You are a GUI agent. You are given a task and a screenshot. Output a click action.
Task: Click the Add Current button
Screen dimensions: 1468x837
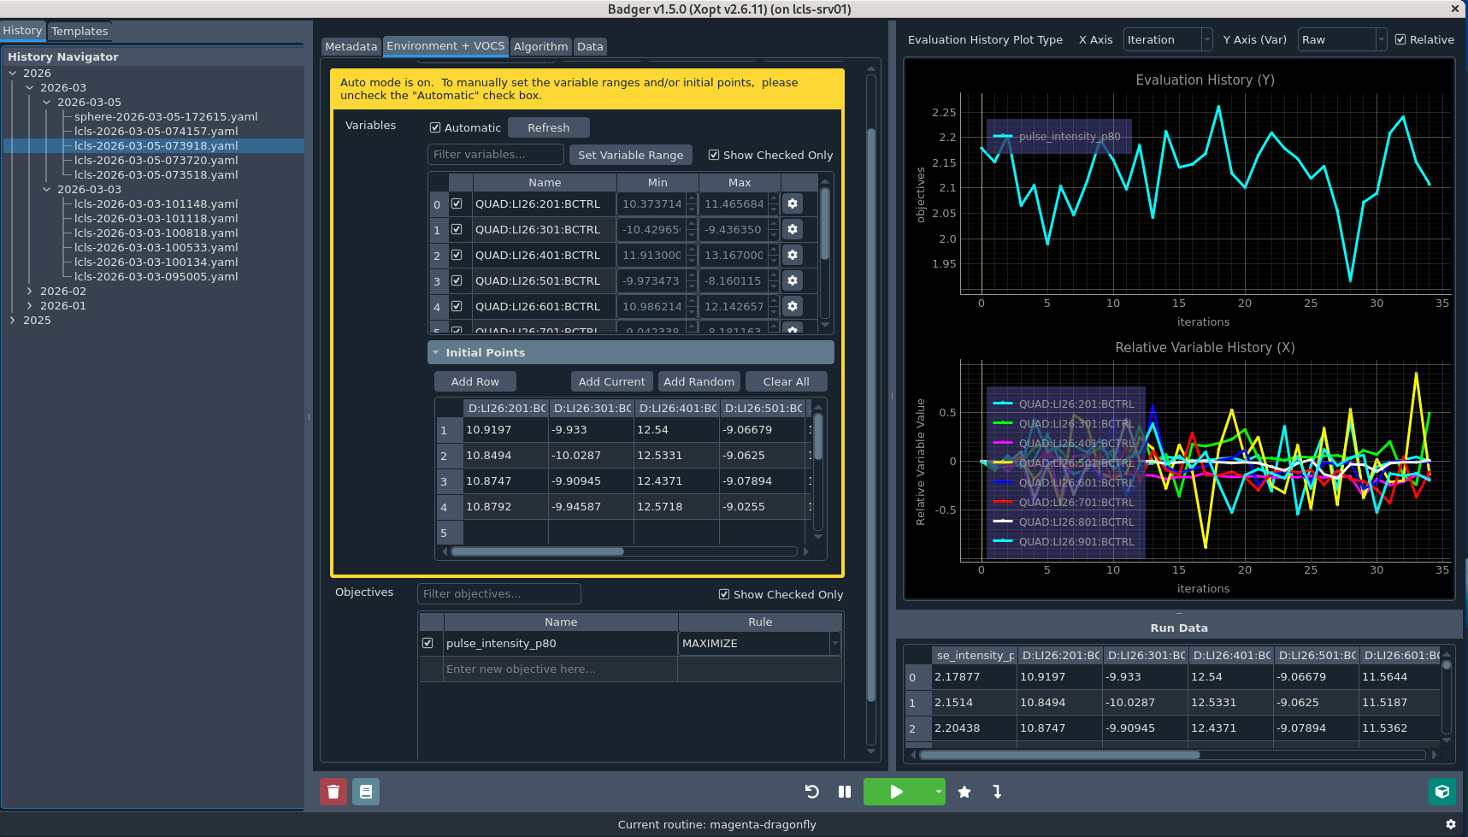pos(611,382)
